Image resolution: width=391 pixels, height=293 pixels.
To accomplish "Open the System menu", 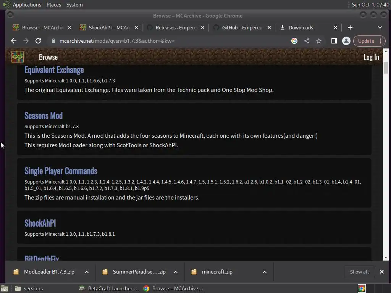I will click(x=74, y=5).
